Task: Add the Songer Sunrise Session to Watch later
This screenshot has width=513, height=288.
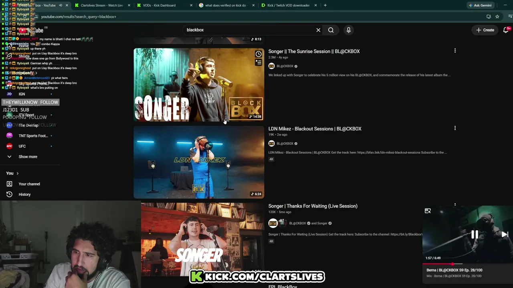Action: click(x=259, y=54)
